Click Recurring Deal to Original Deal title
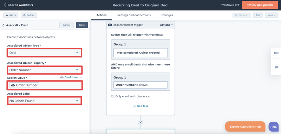Screen dimensions: 281x134 point(140,5)
